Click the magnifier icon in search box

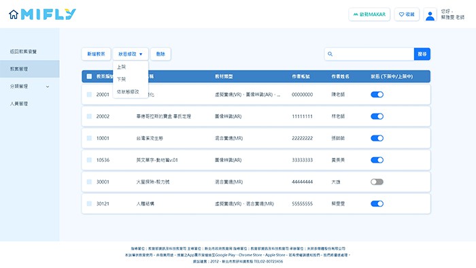330,54
